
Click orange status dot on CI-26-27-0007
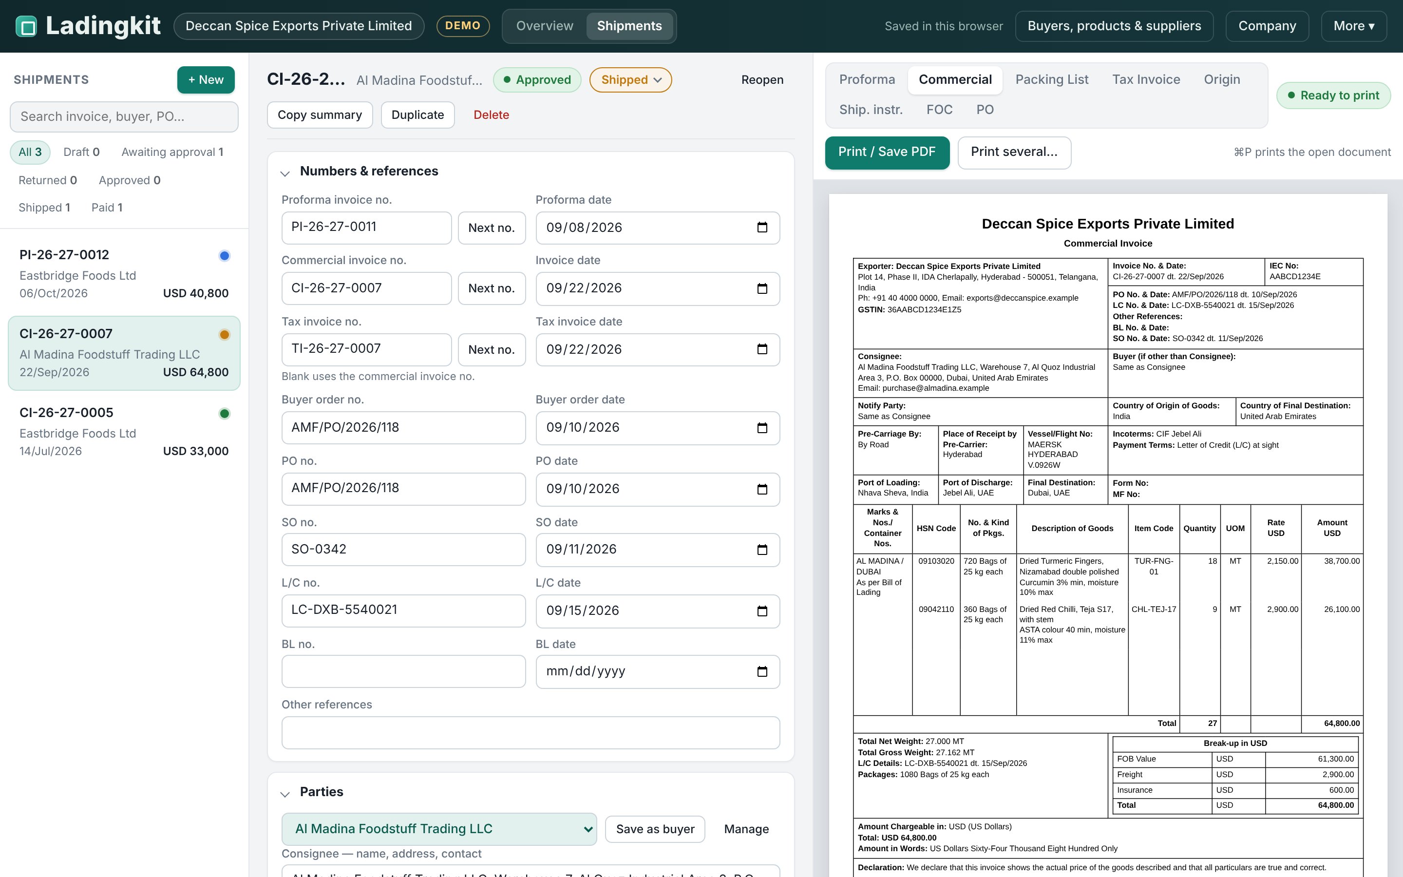click(x=225, y=335)
